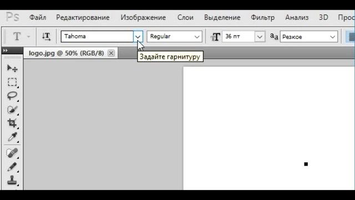This screenshot has width=355, height=200.
Task: Select the Brush tool
Action: click(x=12, y=167)
